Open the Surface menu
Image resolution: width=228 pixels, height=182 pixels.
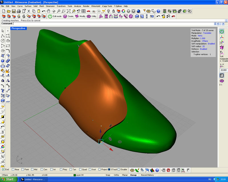tap(28, 6)
